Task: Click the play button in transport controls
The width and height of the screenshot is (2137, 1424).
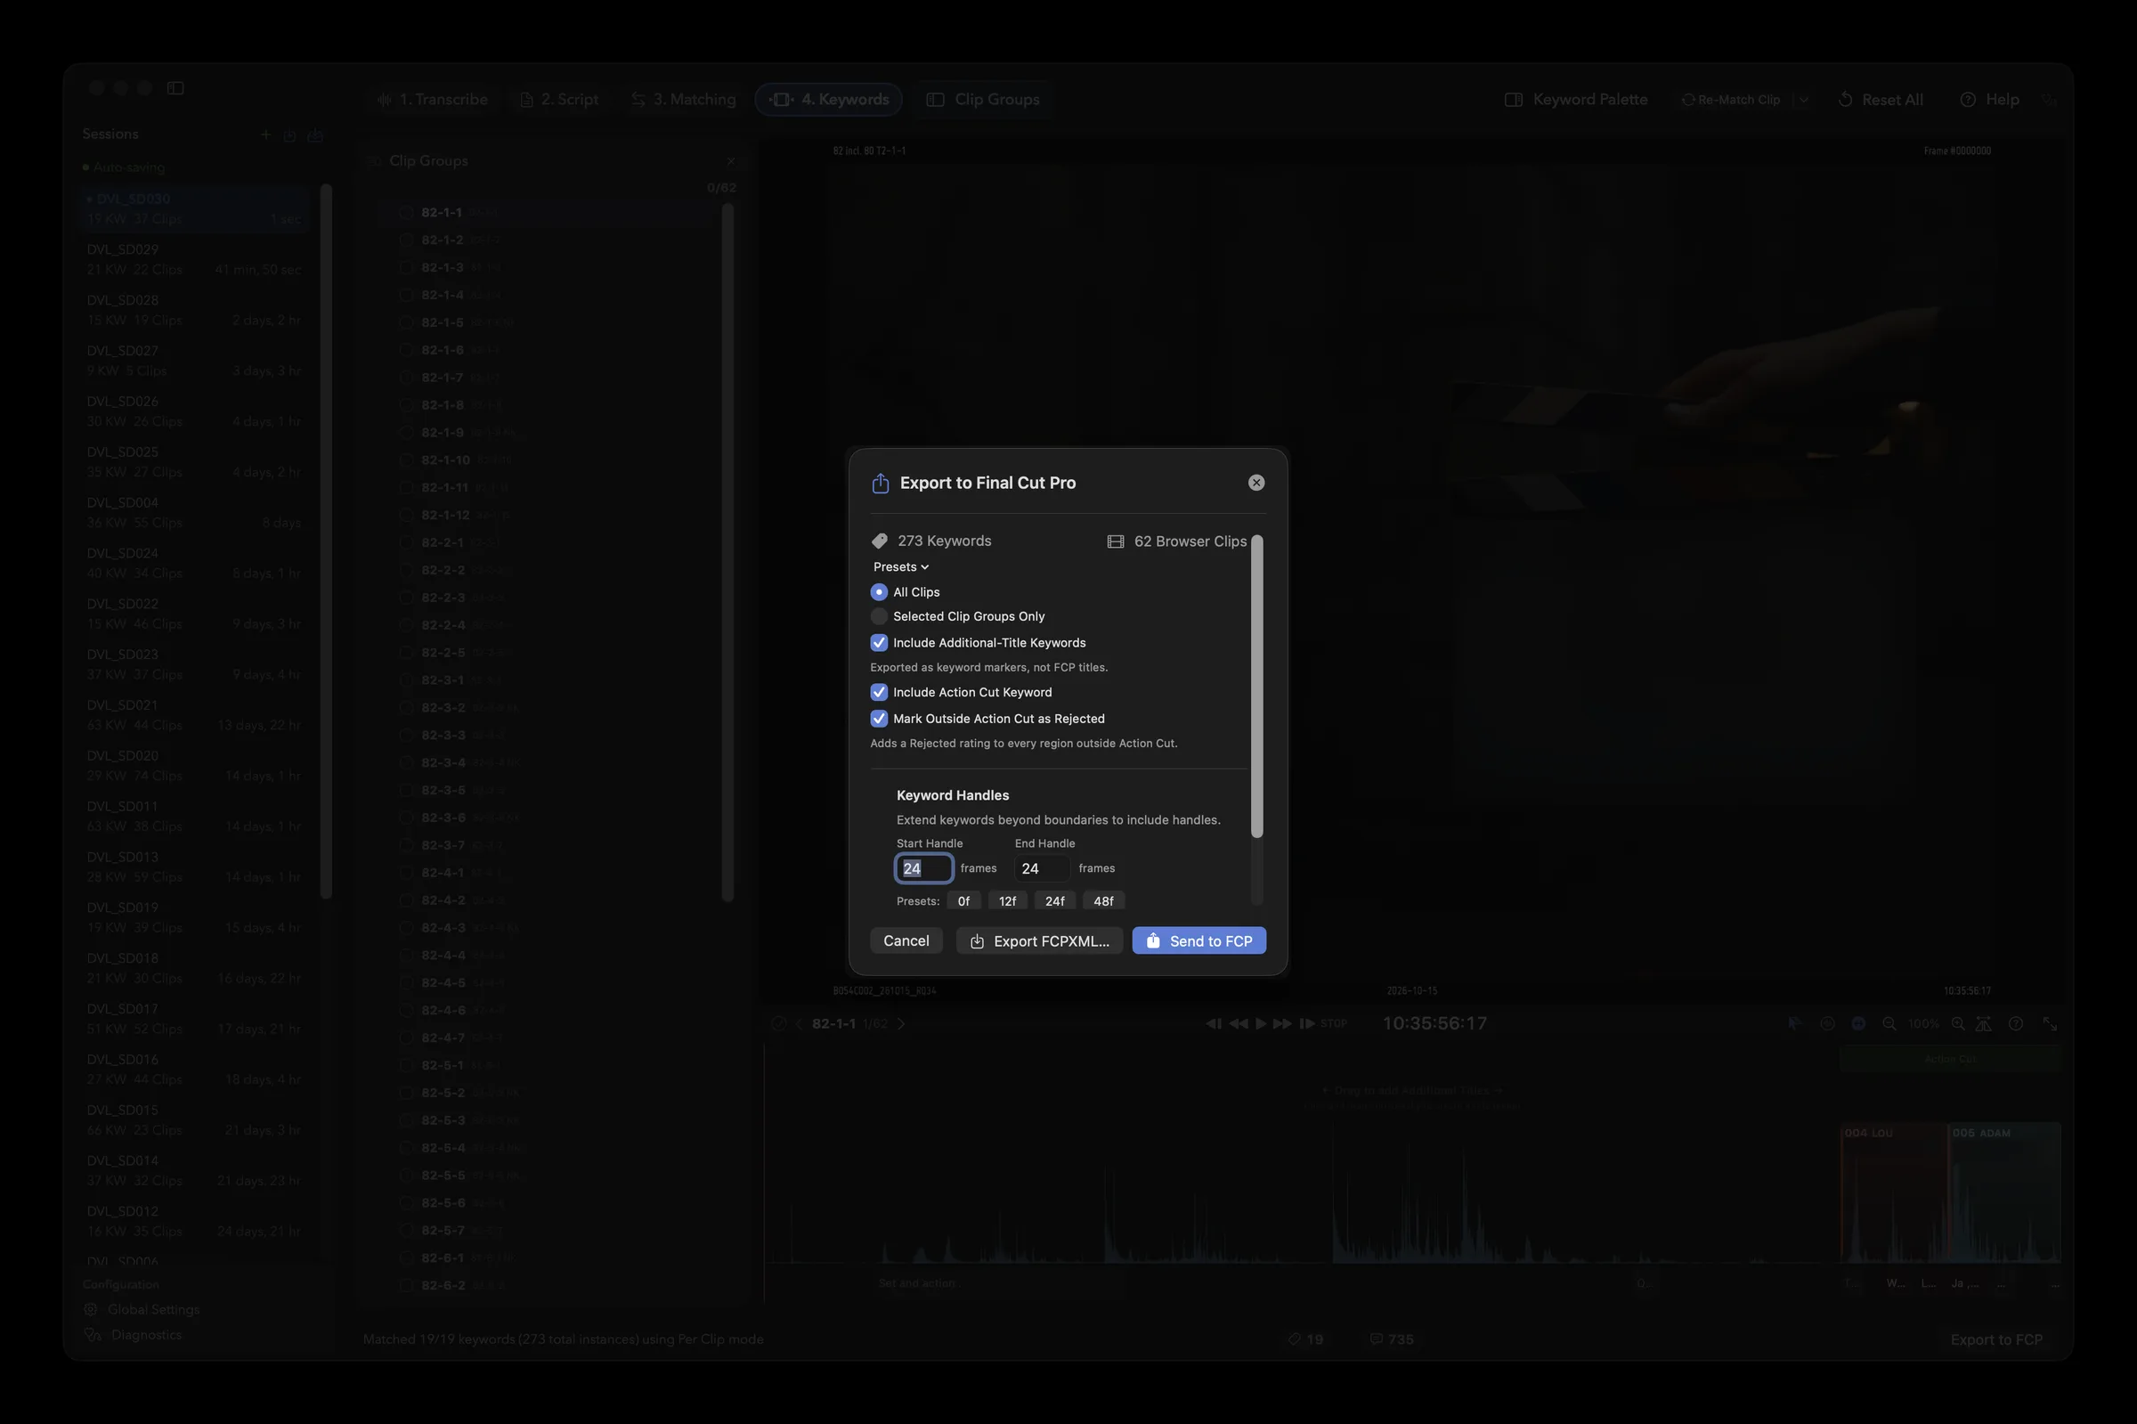Action: pos(1260,1023)
